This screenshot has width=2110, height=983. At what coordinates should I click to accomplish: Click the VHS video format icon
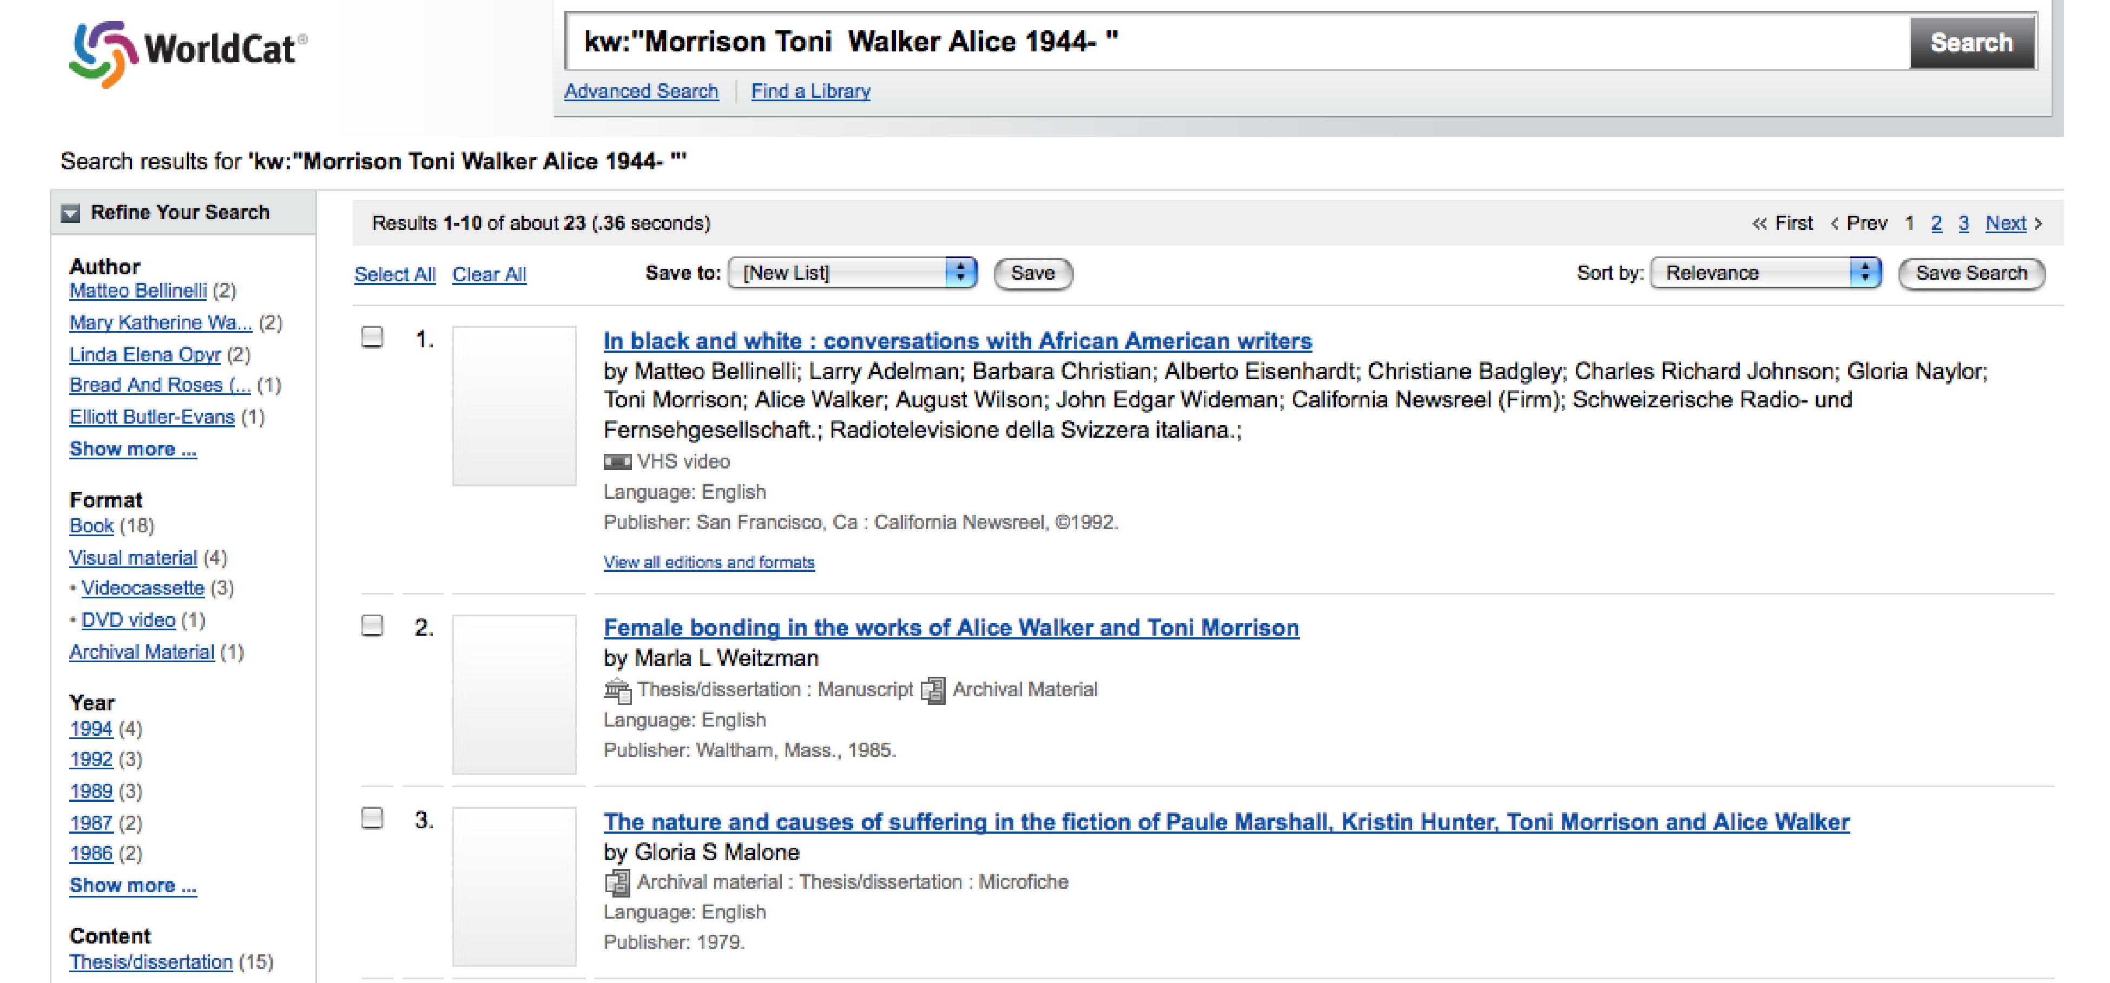618,462
